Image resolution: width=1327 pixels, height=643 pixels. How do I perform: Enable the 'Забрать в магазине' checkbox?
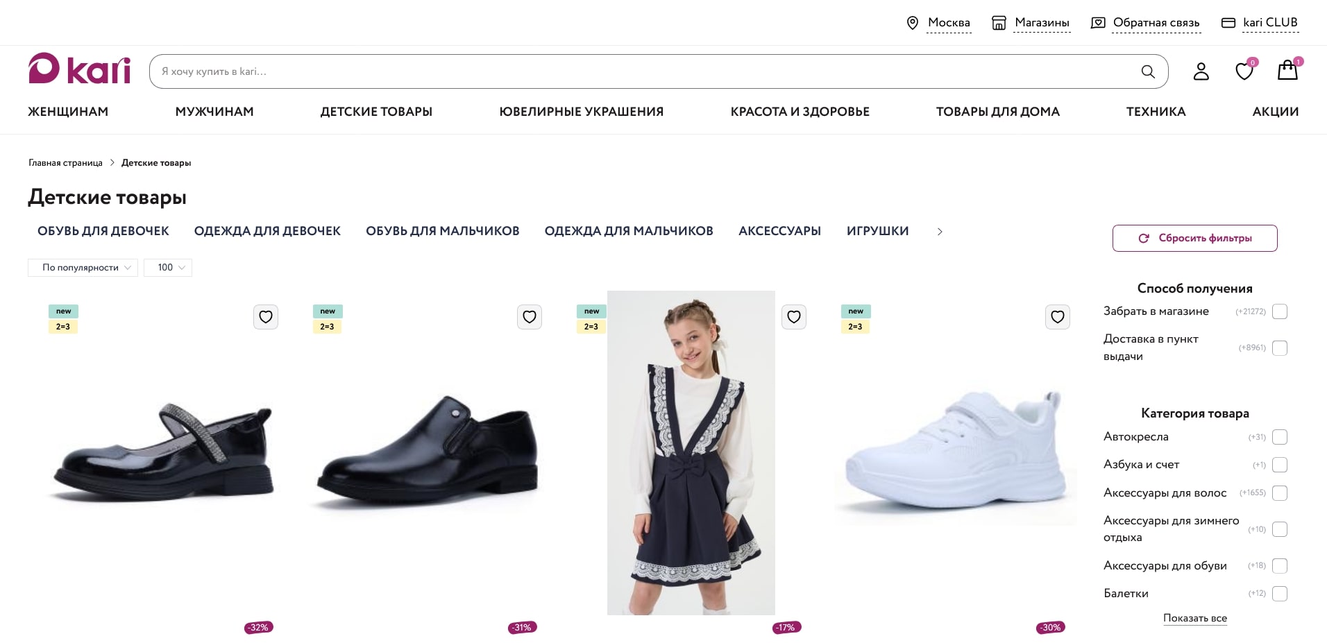point(1280,311)
